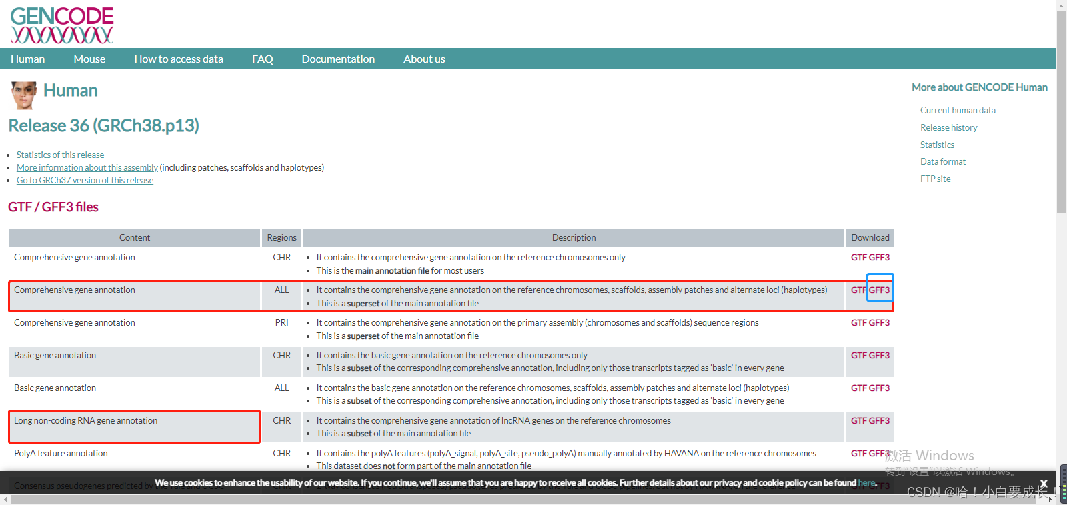This screenshot has height=505, width=1067.
Task: Download GTF for Basic ALL annotation
Action: [x=858, y=388]
